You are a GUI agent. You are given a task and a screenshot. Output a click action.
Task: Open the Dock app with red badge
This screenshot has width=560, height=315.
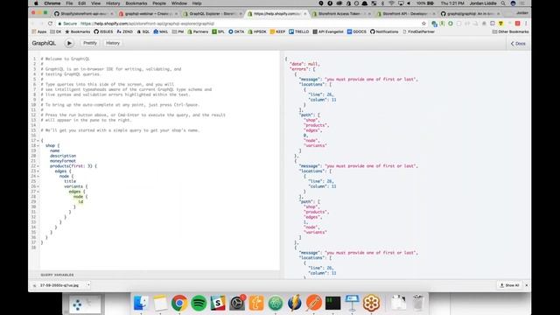(237, 303)
